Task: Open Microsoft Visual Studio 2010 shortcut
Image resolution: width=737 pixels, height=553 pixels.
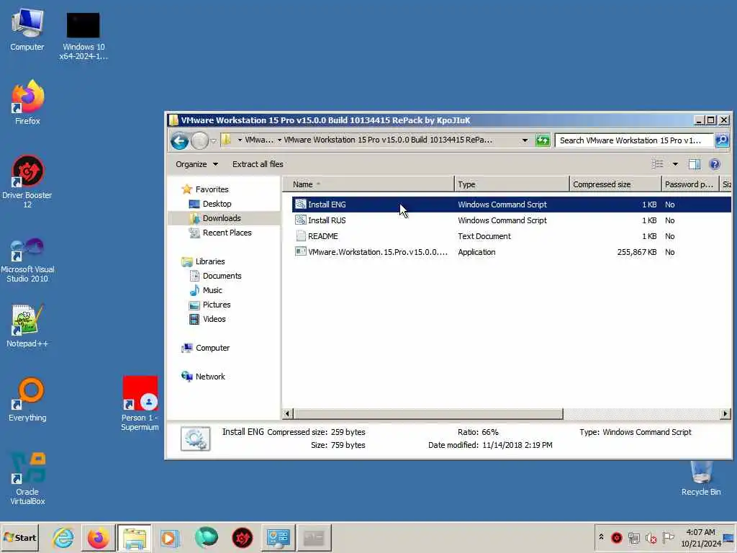Action: tap(27, 260)
